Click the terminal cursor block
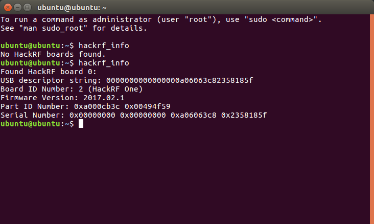 (x=81, y=124)
